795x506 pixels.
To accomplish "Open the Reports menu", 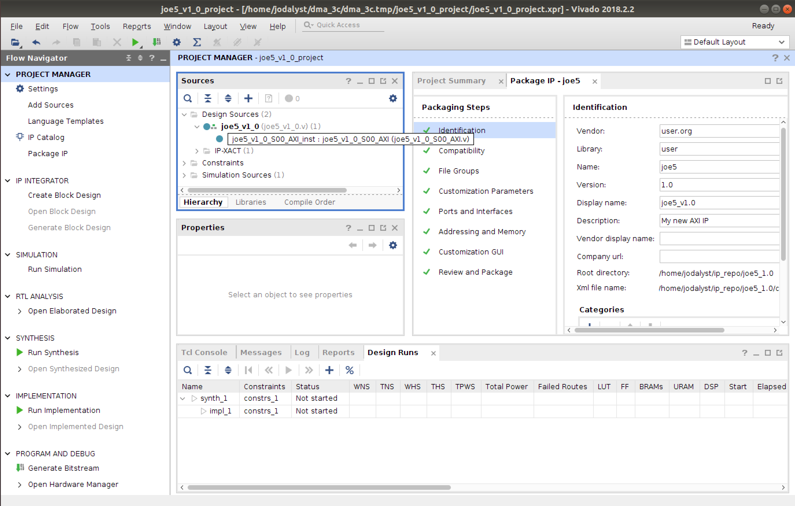I will tap(136, 26).
